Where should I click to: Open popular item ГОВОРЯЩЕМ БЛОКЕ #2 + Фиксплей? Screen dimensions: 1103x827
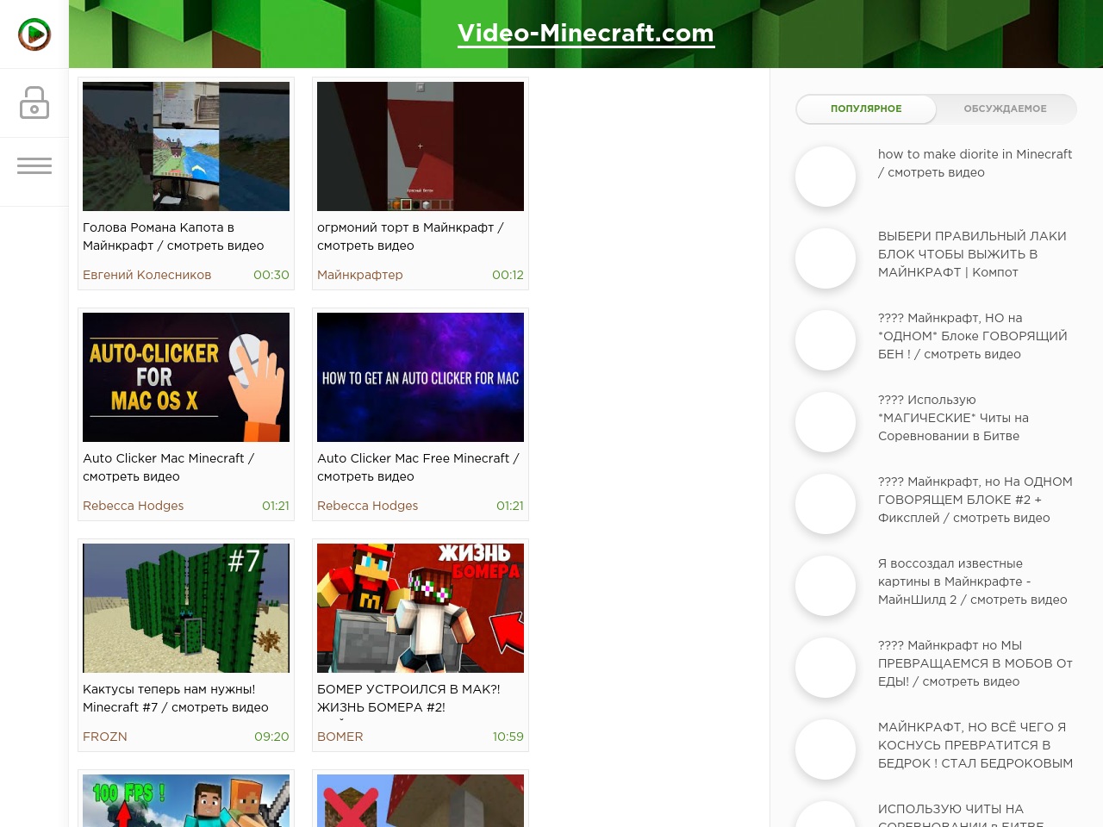pos(975,500)
